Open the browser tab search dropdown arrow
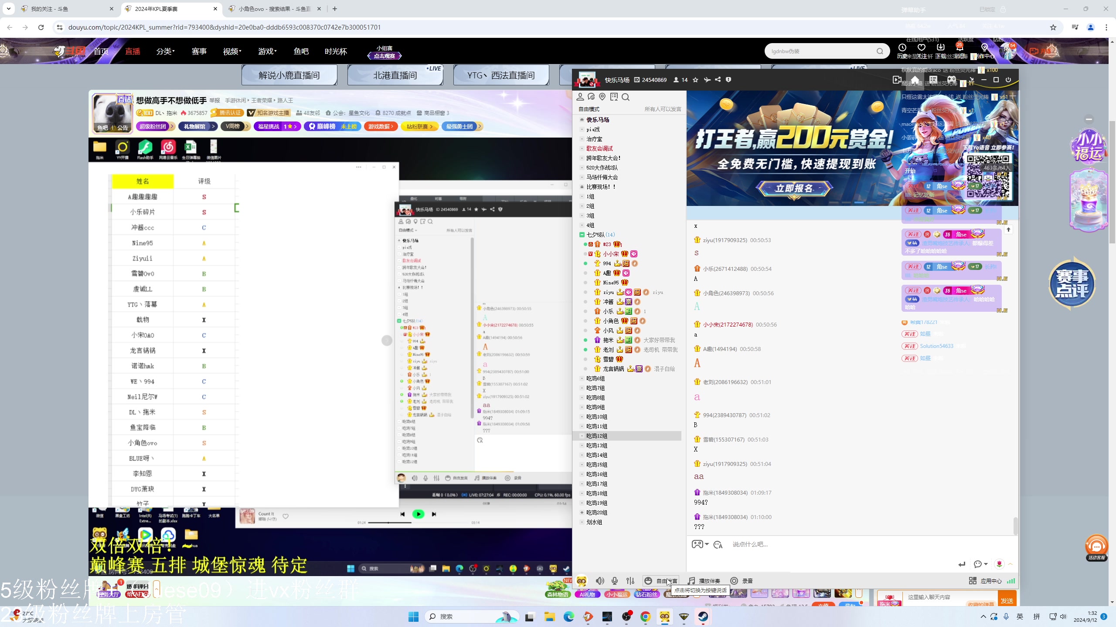This screenshot has width=1116, height=627. [x=9, y=9]
